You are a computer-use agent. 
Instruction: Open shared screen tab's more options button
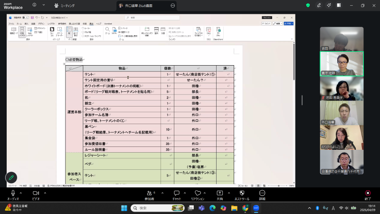click(172, 5)
